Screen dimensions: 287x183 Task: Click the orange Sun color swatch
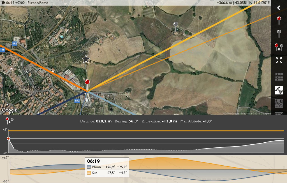click(89, 173)
